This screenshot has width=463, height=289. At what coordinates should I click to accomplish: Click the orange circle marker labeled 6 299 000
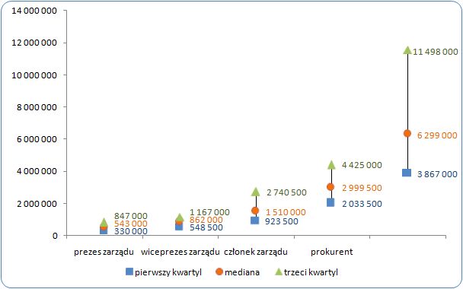pyautogui.click(x=407, y=134)
